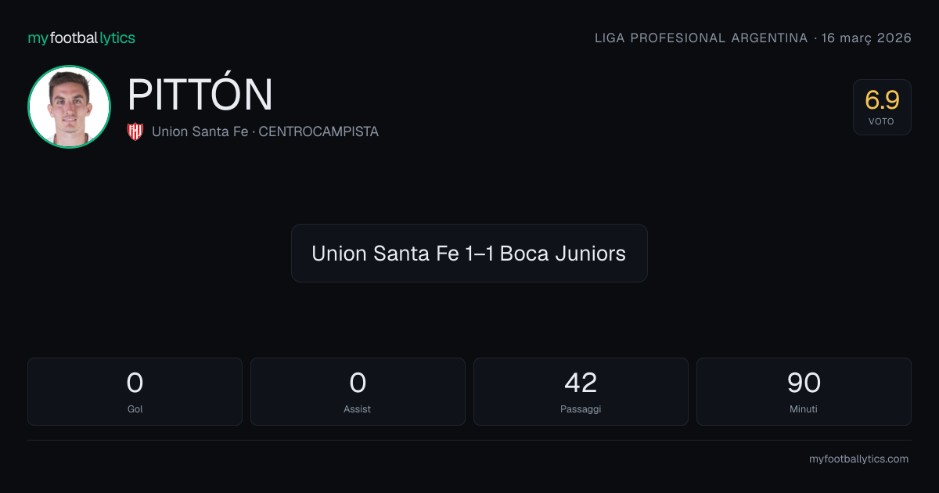
Task: Open the player's circular avatar photo
Action: click(69, 106)
